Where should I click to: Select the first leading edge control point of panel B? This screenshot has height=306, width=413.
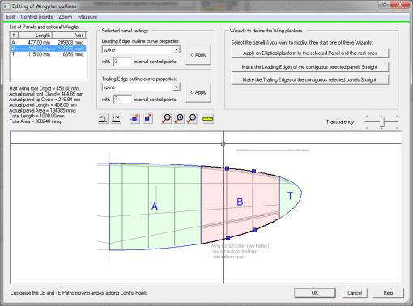(x=228, y=168)
